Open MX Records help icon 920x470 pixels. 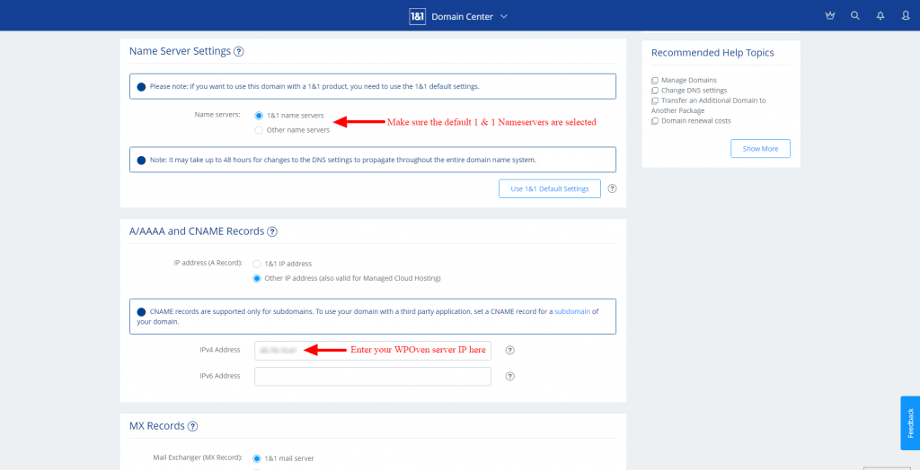point(192,426)
